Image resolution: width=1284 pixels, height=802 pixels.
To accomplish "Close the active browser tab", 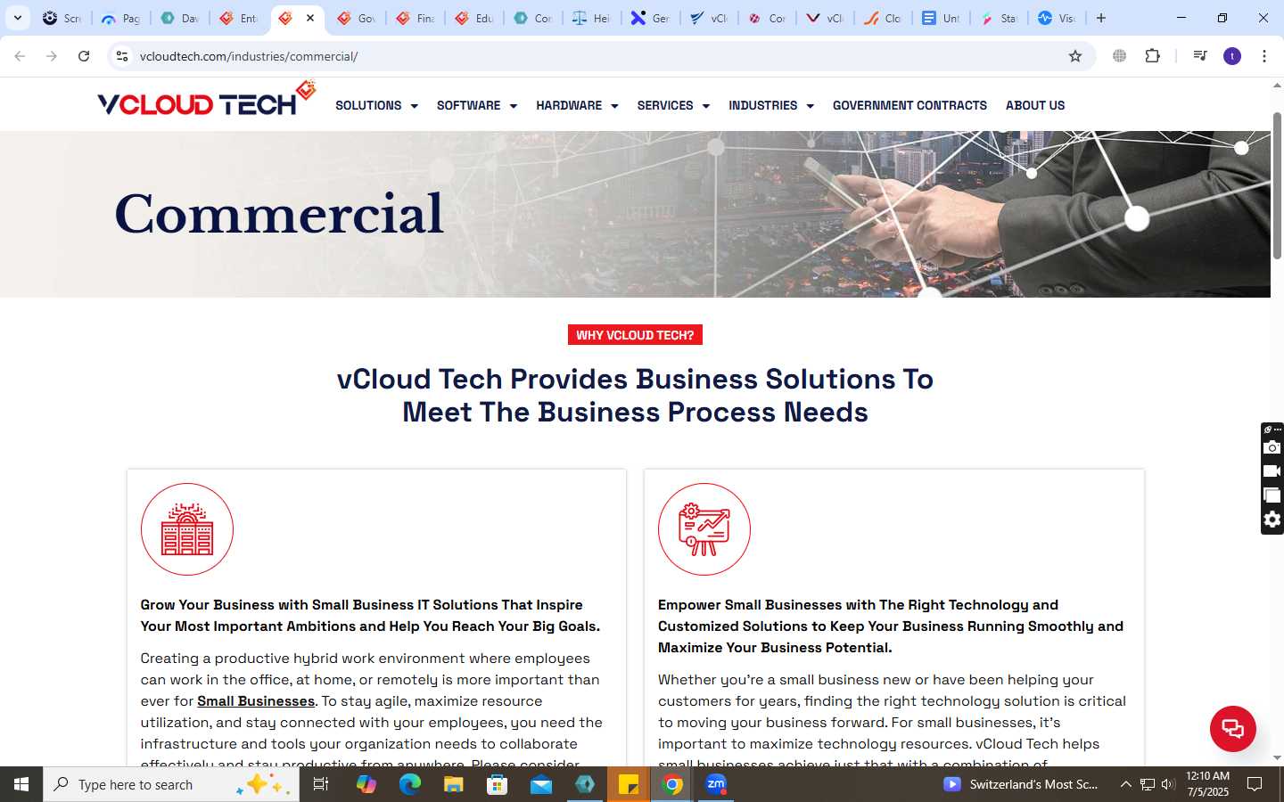I will [x=310, y=18].
